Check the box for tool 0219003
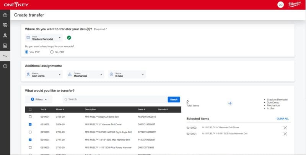 click(x=30, y=132)
